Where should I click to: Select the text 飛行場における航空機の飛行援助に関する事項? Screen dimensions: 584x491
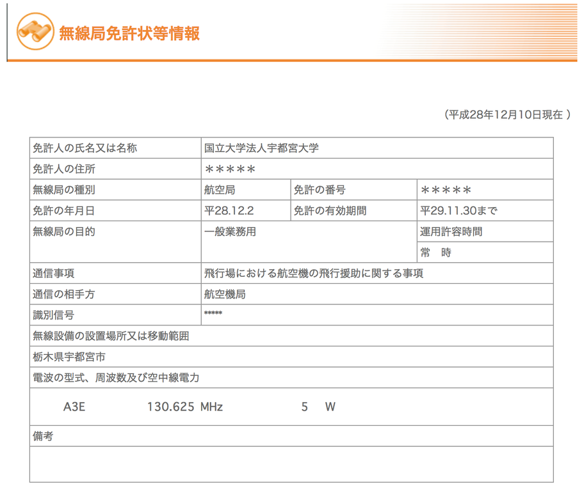314,273
